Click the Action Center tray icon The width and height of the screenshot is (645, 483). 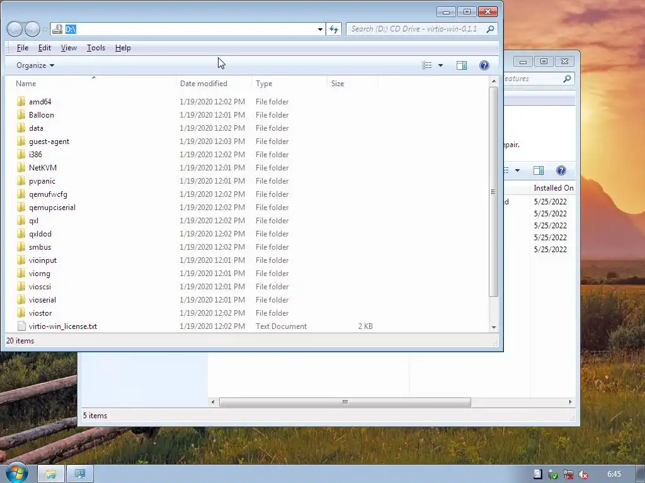pos(538,474)
